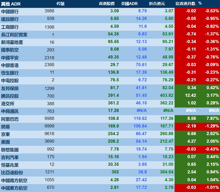Screen dimensions: 220x192
Task: Click converted HKD value 403.82
Action: click(167, 95)
